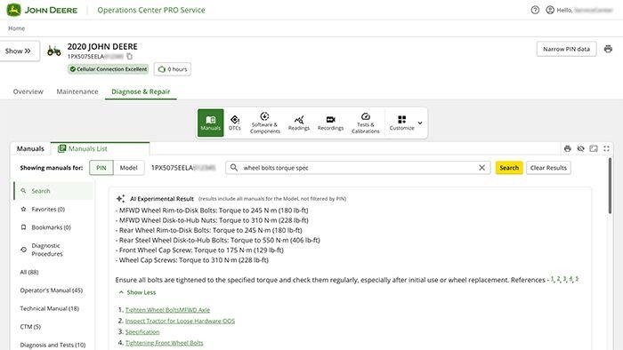Viewport: 623px width, 350px height.
Task: Open the Customize tool
Action: point(401,123)
